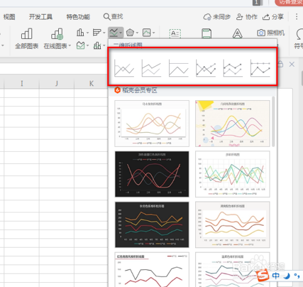Expand the stock chart dropdown arrow

click(x=154, y=33)
